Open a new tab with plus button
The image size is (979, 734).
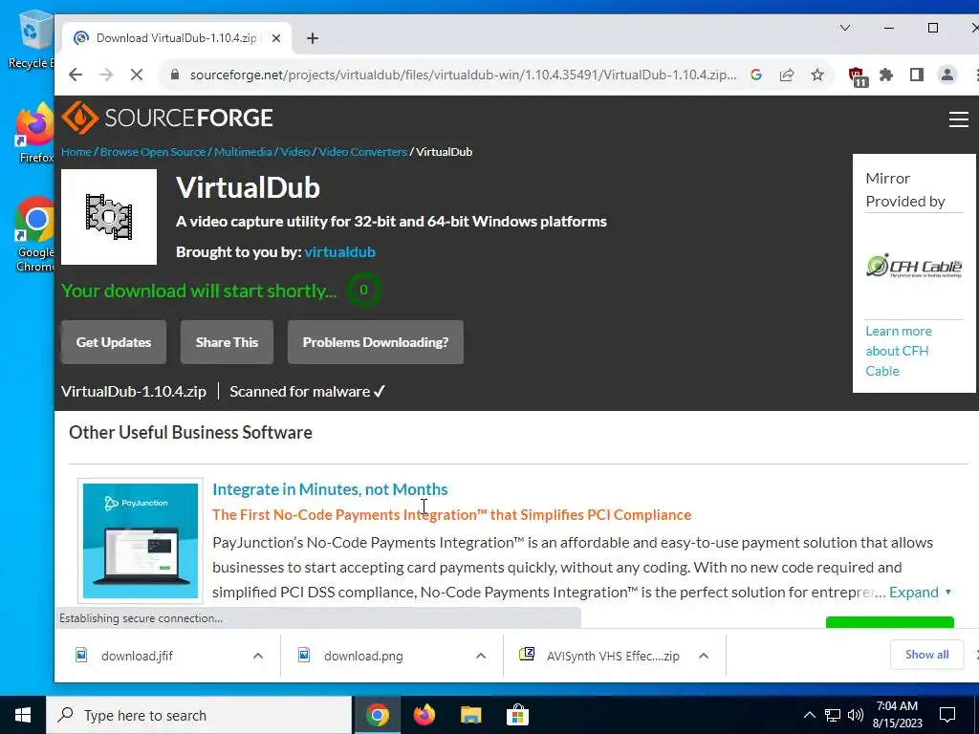pos(313,38)
